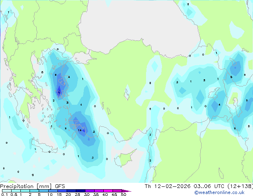Click the "45" legend scale label
Viewport: 253px width, 196px height.
[114, 194]
